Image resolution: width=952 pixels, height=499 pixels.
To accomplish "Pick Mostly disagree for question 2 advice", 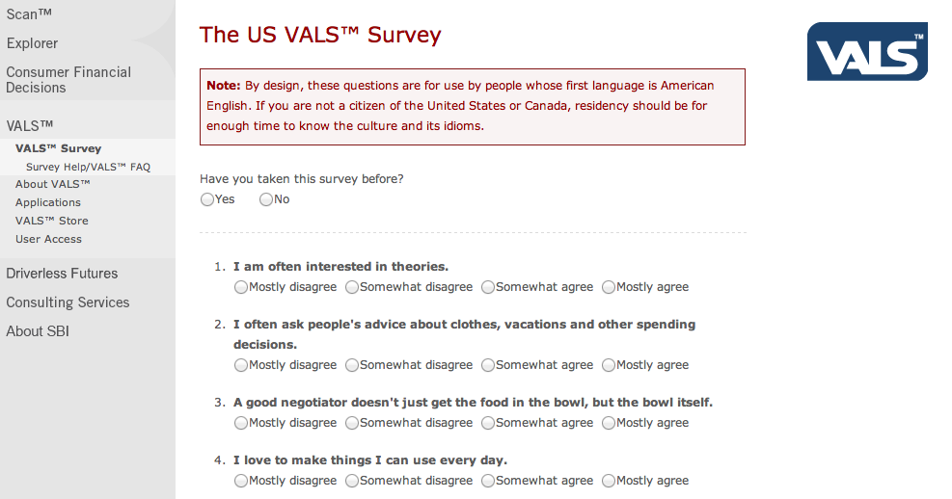I will pos(241,366).
